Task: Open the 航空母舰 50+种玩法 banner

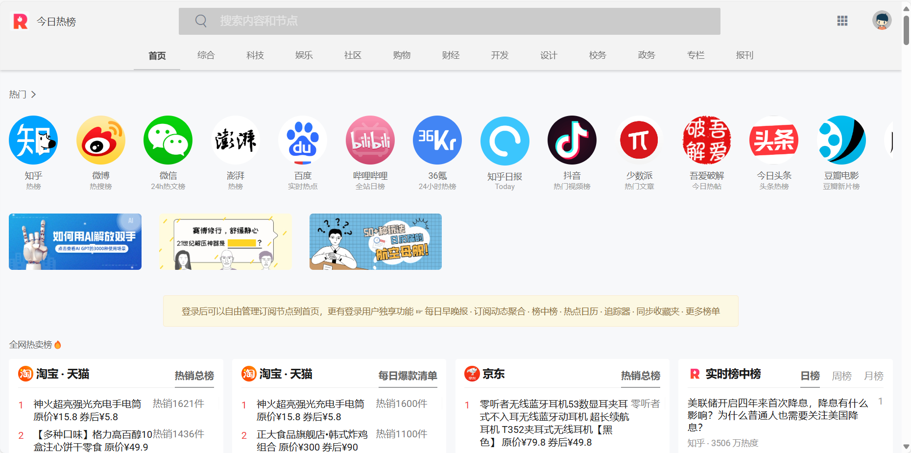Action: (x=376, y=241)
